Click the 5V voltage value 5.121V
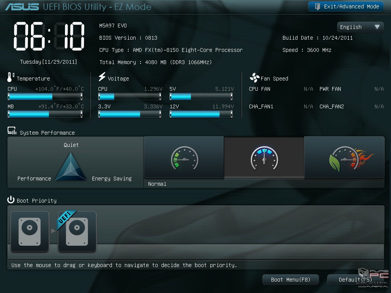Viewport: 391px width, 293px height. (225, 89)
